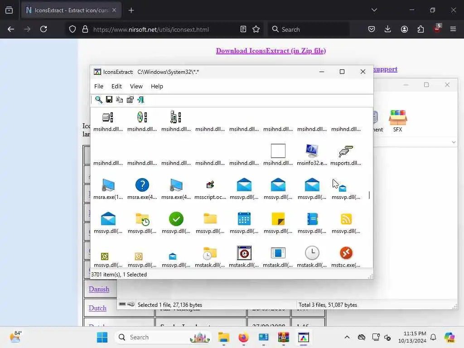Select the msihnd.dll computer tower icon
The width and height of the screenshot is (464, 348).
[x=176, y=117]
